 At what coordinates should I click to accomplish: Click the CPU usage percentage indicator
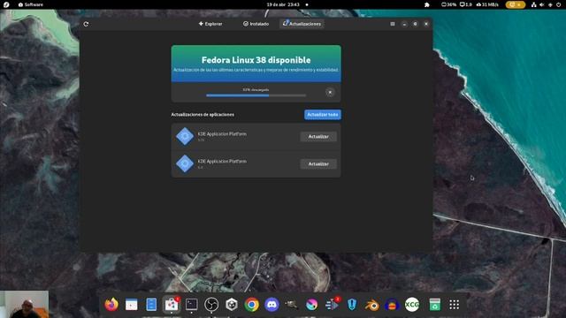tap(449, 4)
